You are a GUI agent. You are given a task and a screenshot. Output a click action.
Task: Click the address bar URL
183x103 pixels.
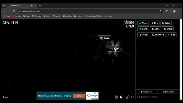point(31,11)
